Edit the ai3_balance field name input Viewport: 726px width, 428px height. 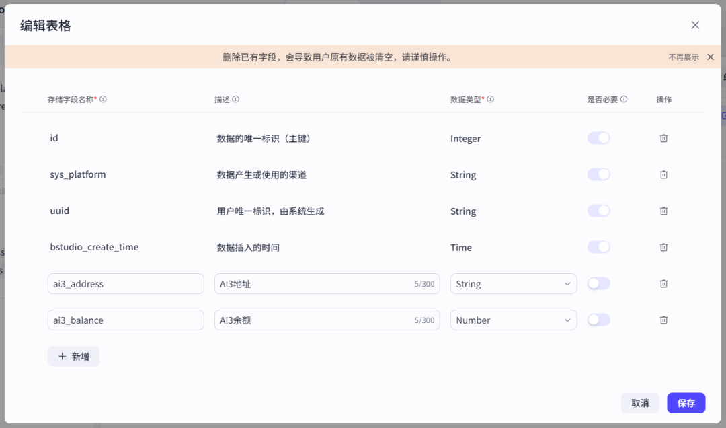click(126, 320)
